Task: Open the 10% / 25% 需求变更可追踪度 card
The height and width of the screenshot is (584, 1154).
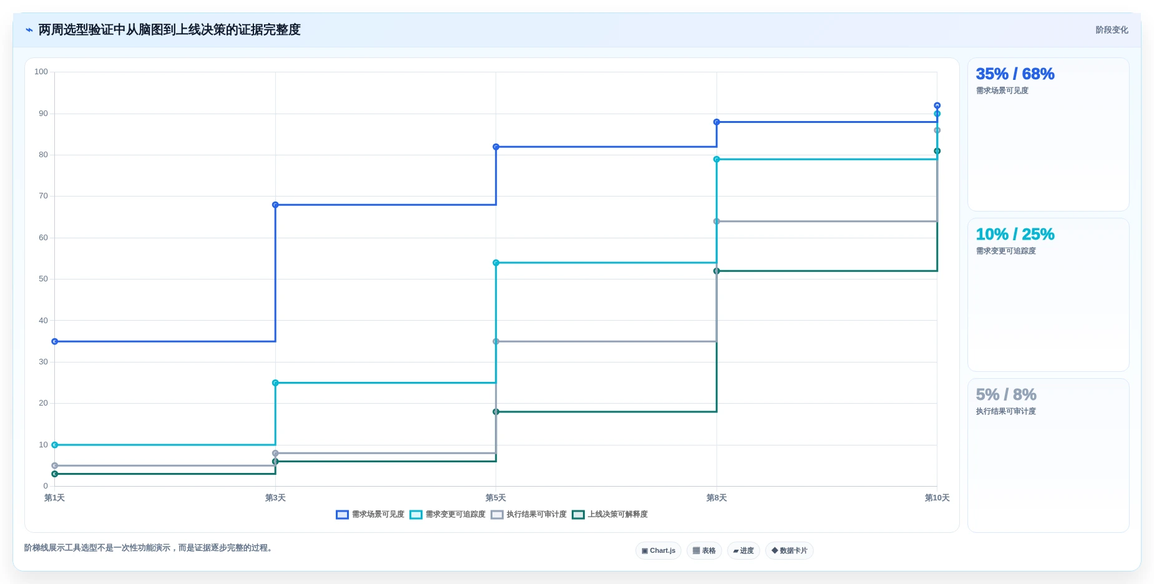Action: point(1048,294)
